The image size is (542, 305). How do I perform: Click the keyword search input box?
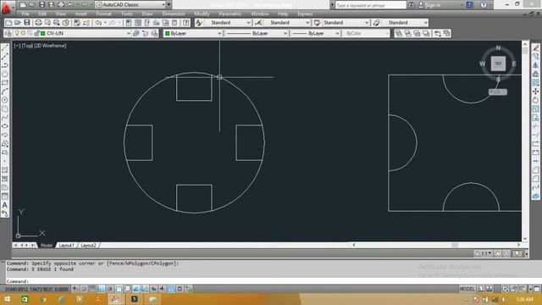[x=371, y=5]
